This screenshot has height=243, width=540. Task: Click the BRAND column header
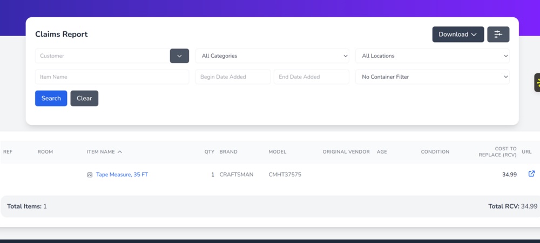click(x=228, y=152)
